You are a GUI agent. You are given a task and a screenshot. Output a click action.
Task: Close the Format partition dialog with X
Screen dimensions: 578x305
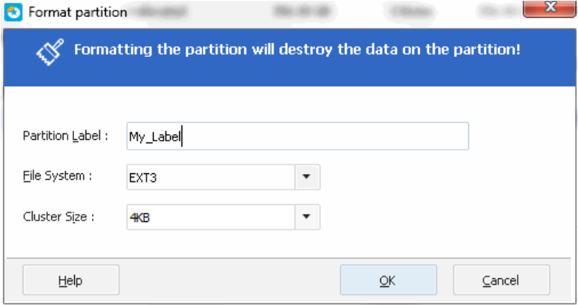(550, 8)
